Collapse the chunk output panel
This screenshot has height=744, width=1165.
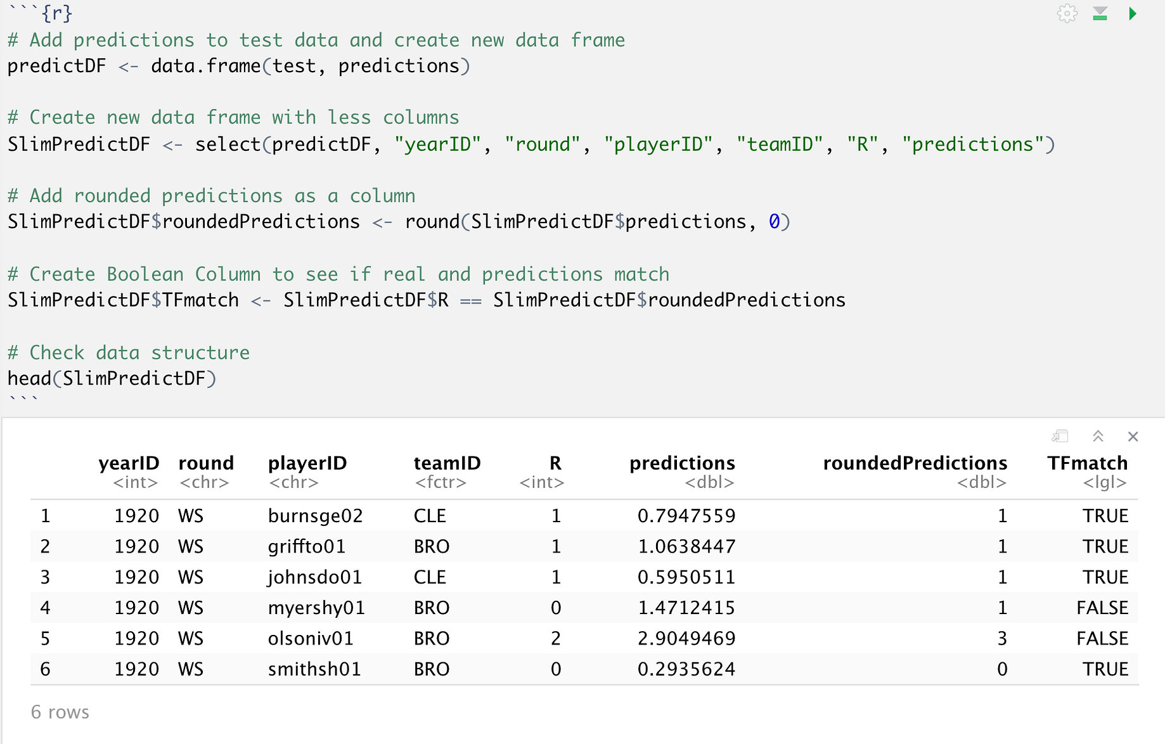click(1098, 436)
